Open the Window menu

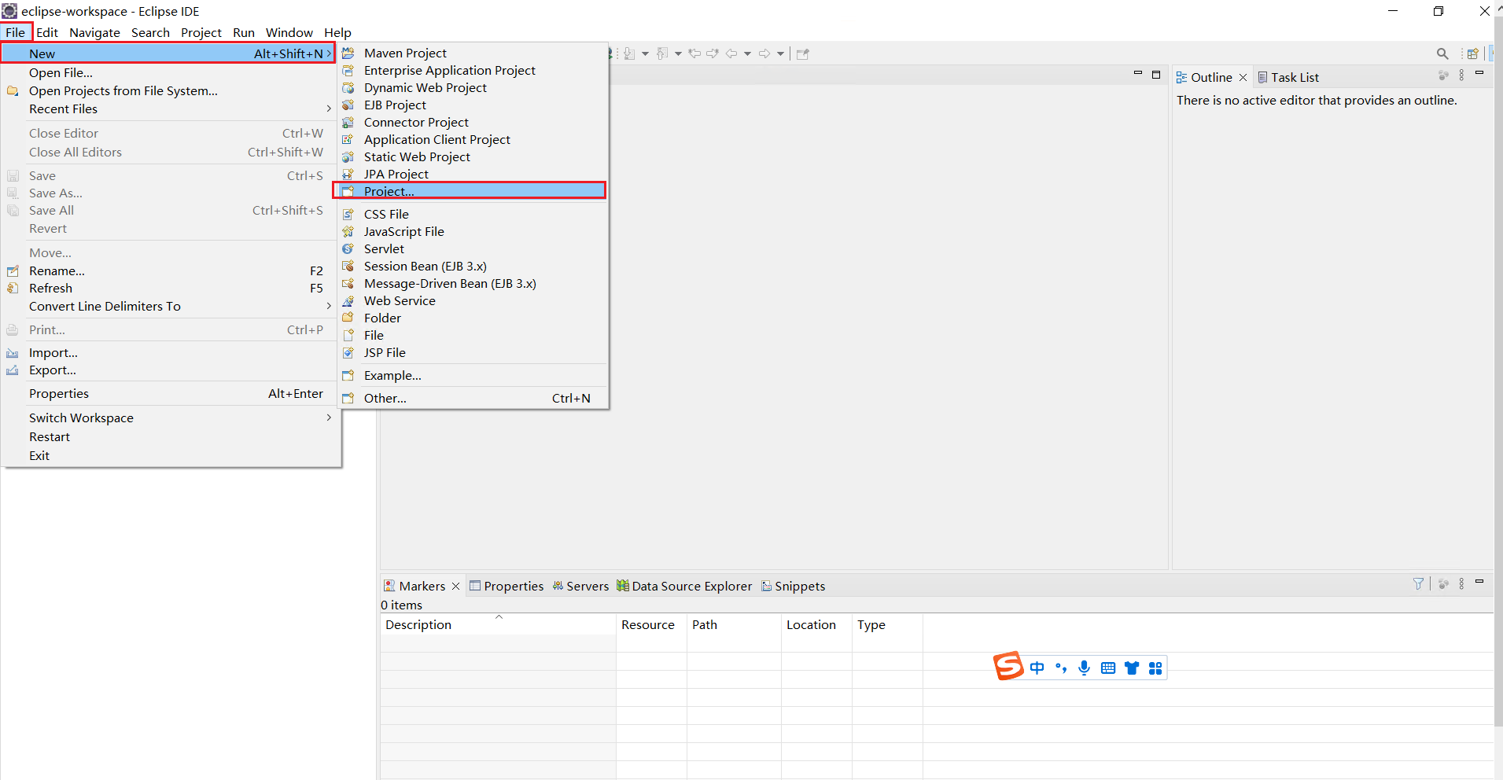tap(289, 32)
